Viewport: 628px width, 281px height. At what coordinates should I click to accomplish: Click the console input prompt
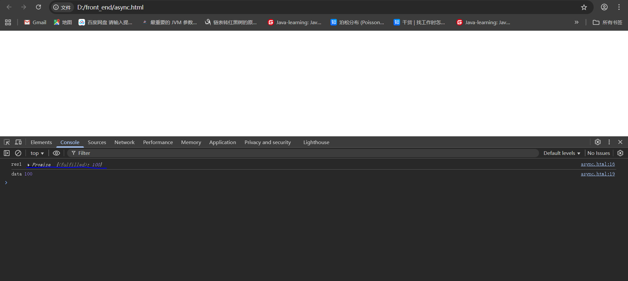(314, 183)
